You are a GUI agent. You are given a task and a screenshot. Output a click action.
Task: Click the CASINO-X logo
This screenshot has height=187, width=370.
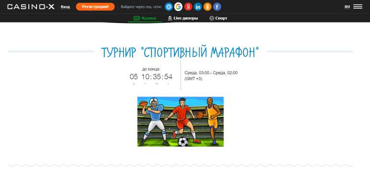(x=31, y=7)
